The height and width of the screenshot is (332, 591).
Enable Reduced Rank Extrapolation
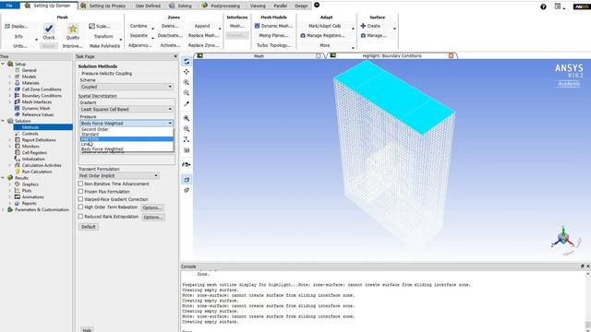[x=80, y=217]
